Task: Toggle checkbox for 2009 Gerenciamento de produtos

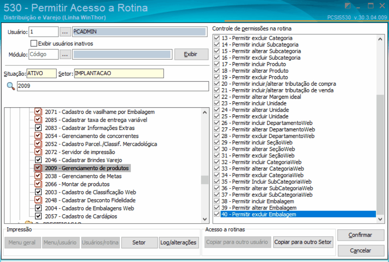Action: pyautogui.click(x=38, y=168)
